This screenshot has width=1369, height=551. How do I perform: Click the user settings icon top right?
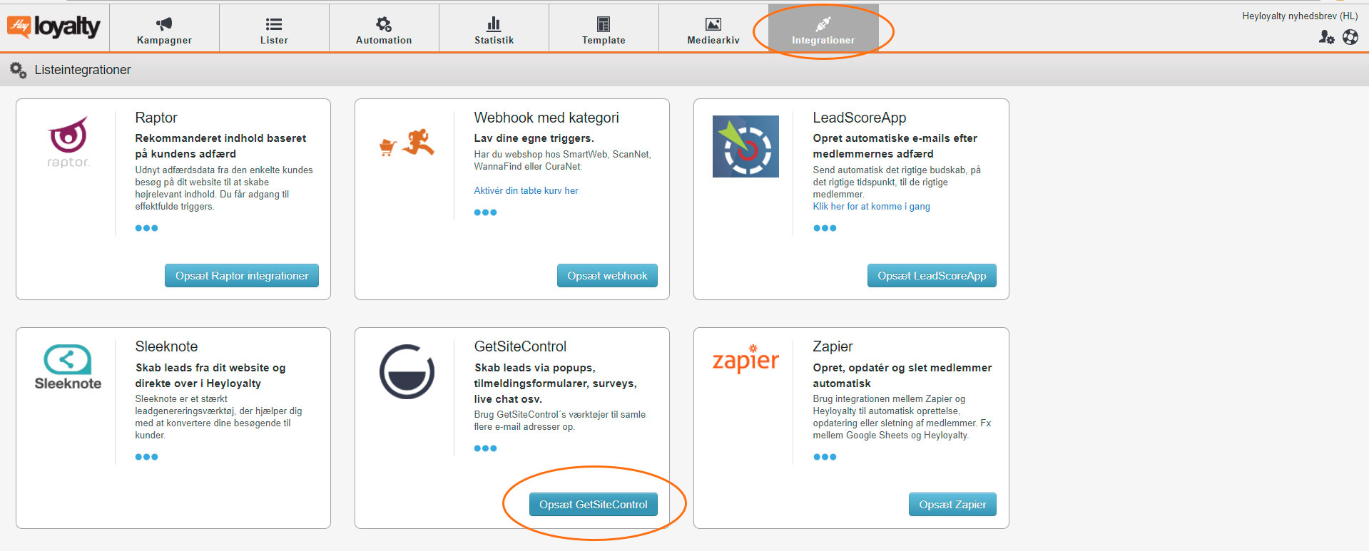1326,37
